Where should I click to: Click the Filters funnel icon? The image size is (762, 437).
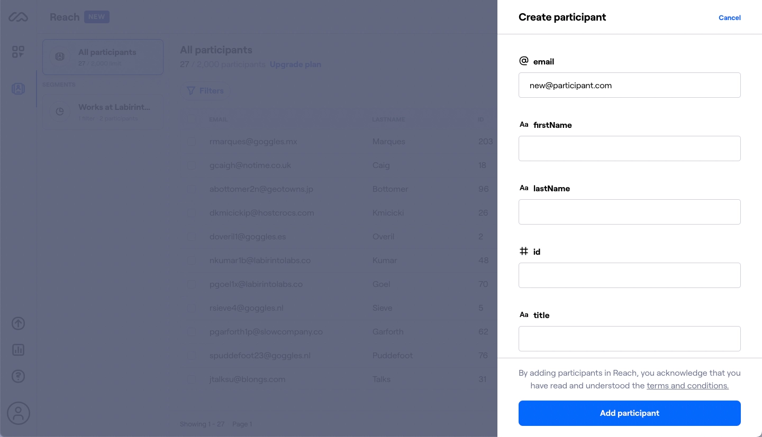191,91
